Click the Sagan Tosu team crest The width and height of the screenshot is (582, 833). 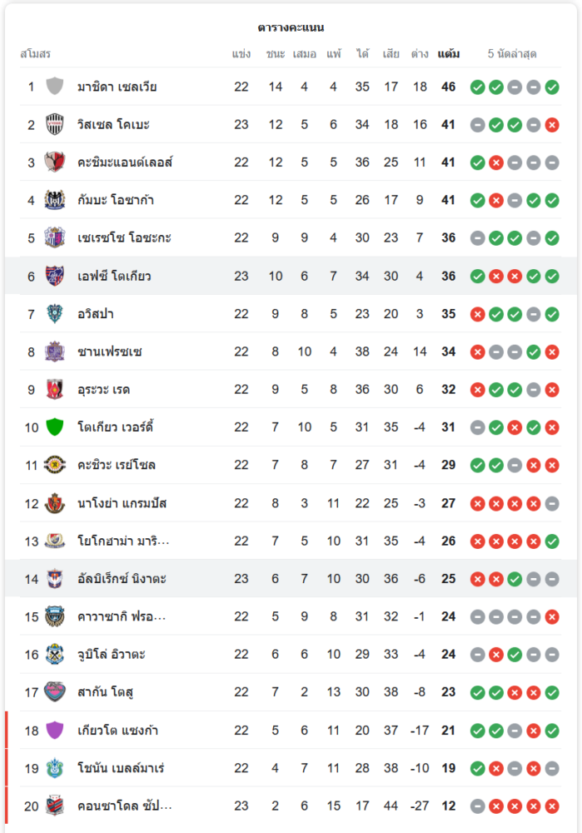[55, 692]
